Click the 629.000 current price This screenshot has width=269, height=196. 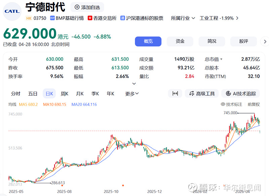(x=30, y=34)
